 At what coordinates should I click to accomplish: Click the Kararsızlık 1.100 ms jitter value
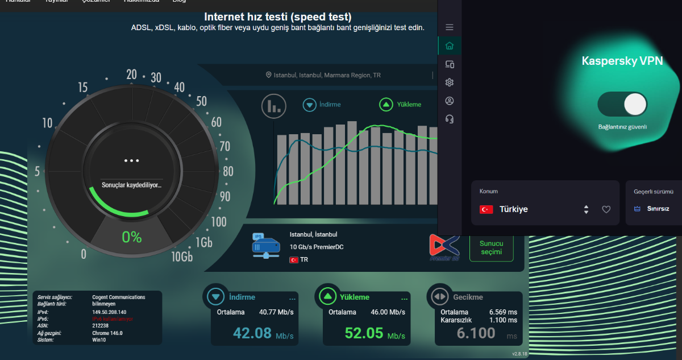503,320
